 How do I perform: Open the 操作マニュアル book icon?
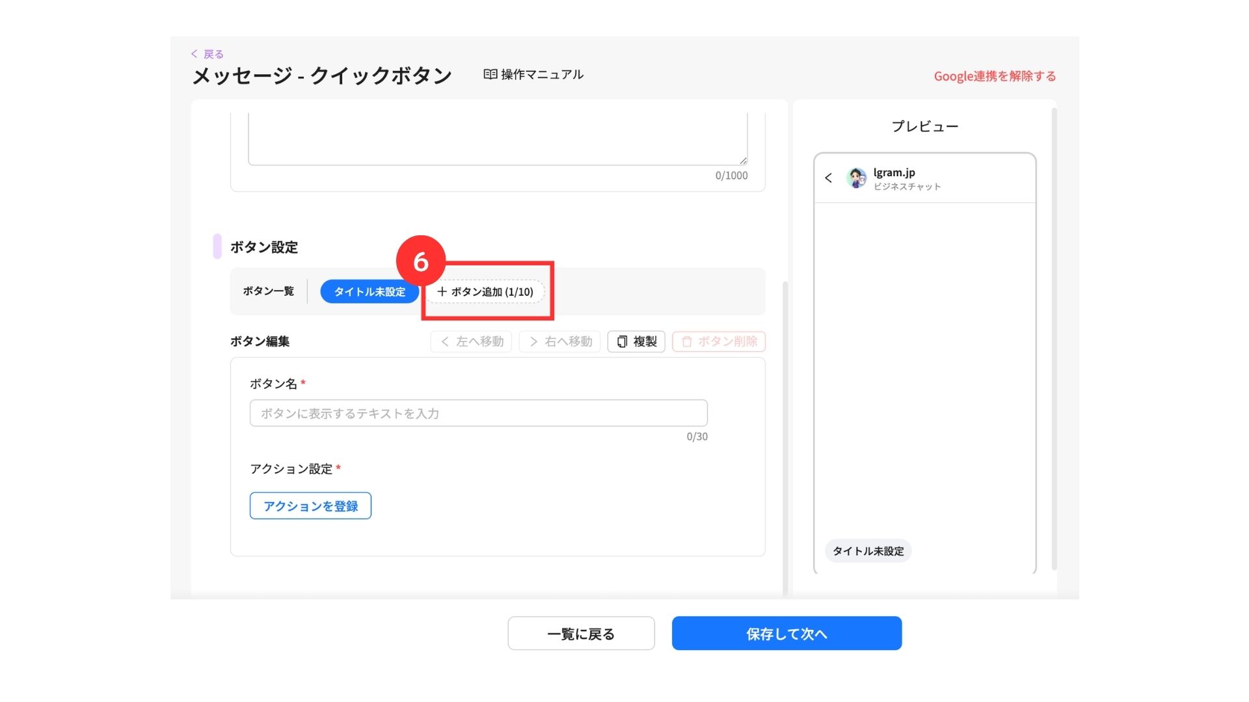click(490, 75)
